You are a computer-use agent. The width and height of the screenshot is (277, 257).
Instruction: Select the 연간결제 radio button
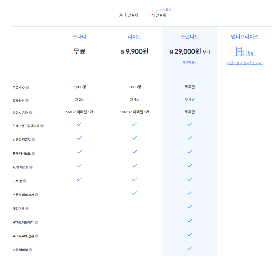[x=149, y=15]
